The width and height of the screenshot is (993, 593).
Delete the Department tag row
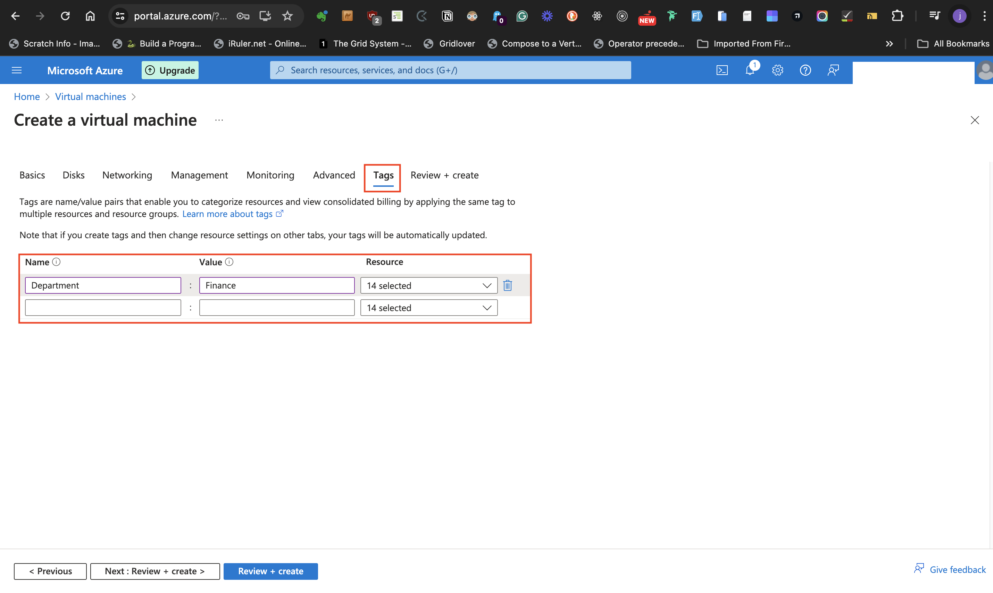(508, 285)
